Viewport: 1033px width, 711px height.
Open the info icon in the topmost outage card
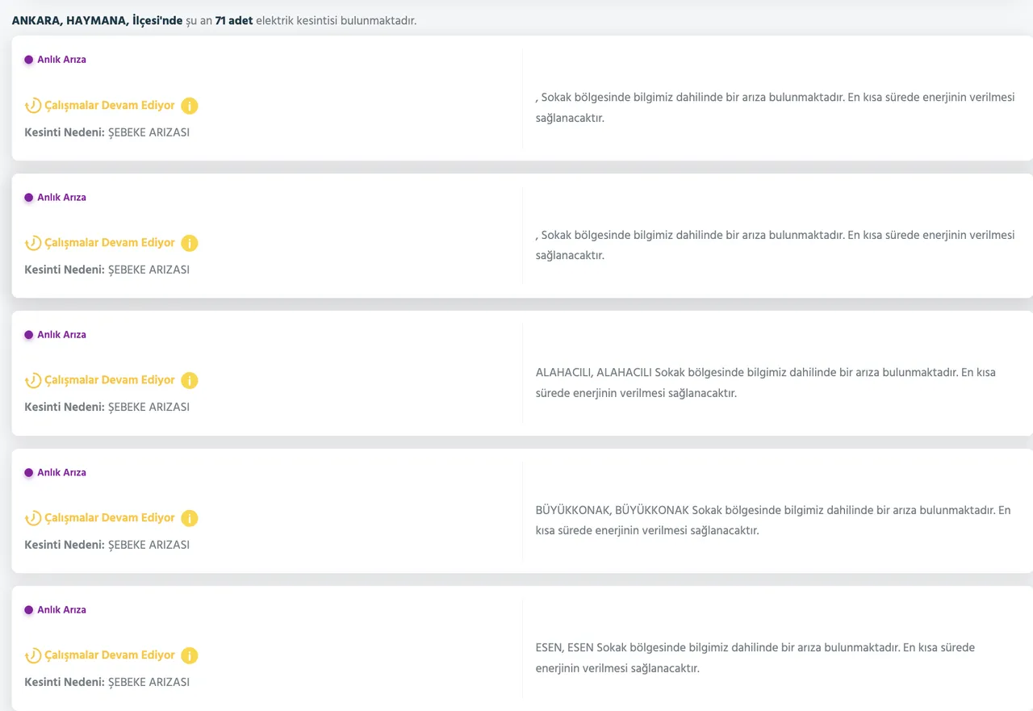coord(190,106)
